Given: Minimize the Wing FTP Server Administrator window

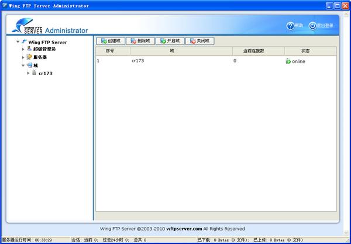Looking at the screenshot, I should point(329,6).
